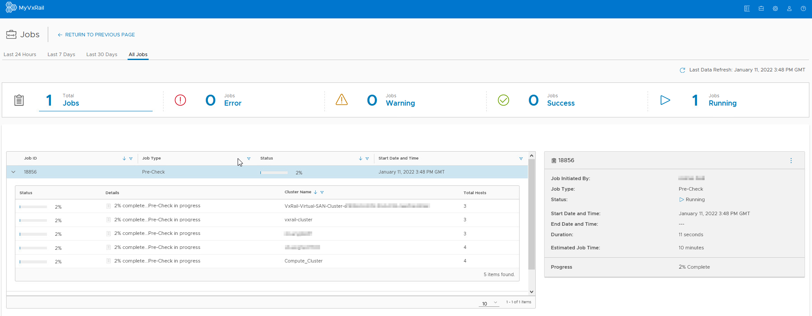Viewport: 812px width, 316px height.
Task: Click vxrail-cluster cluster name
Action: point(299,220)
